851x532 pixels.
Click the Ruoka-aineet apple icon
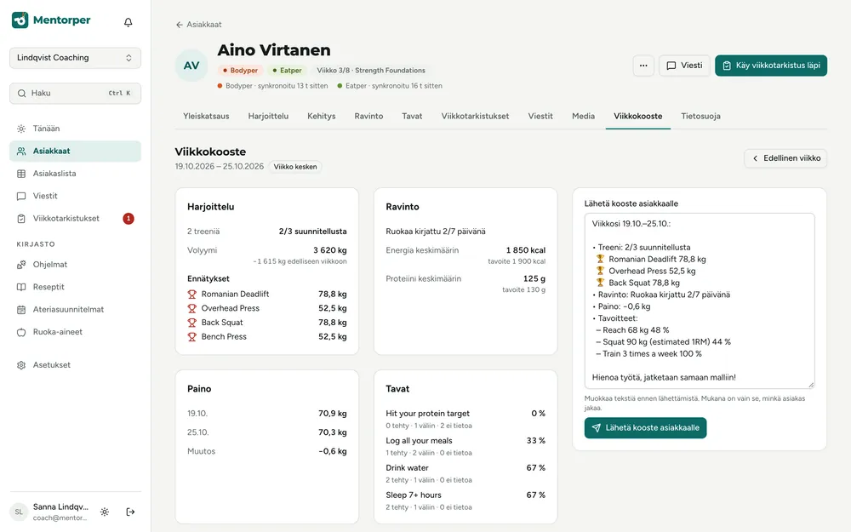click(21, 332)
